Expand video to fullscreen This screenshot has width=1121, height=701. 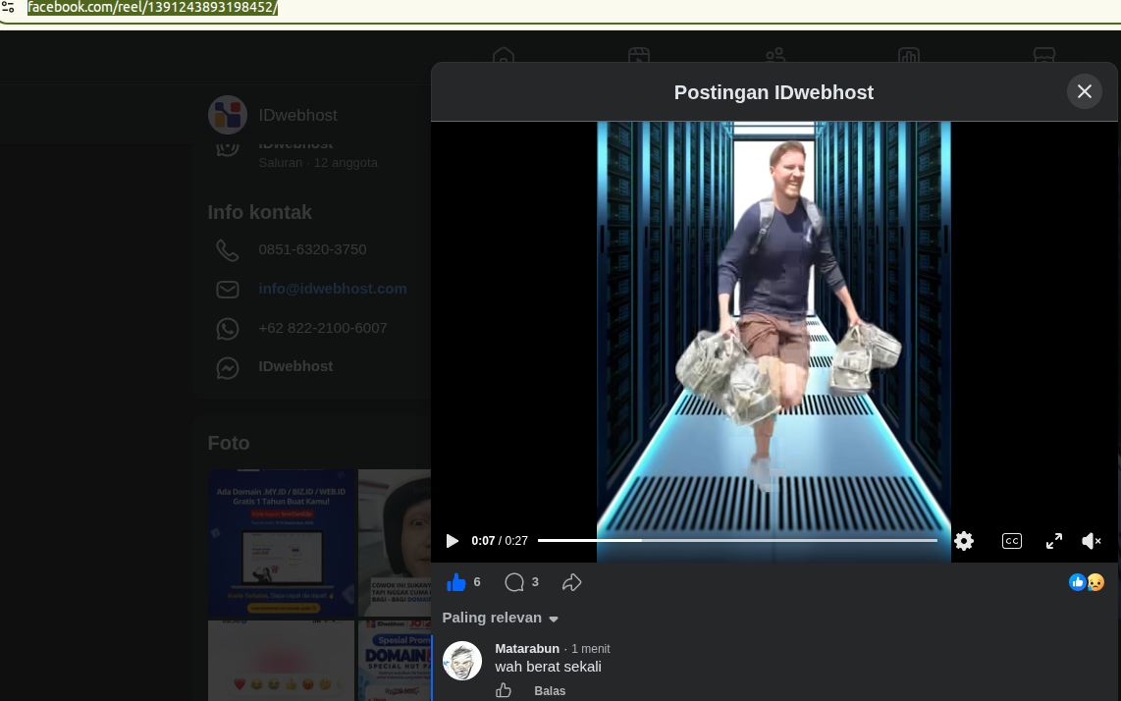point(1054,541)
